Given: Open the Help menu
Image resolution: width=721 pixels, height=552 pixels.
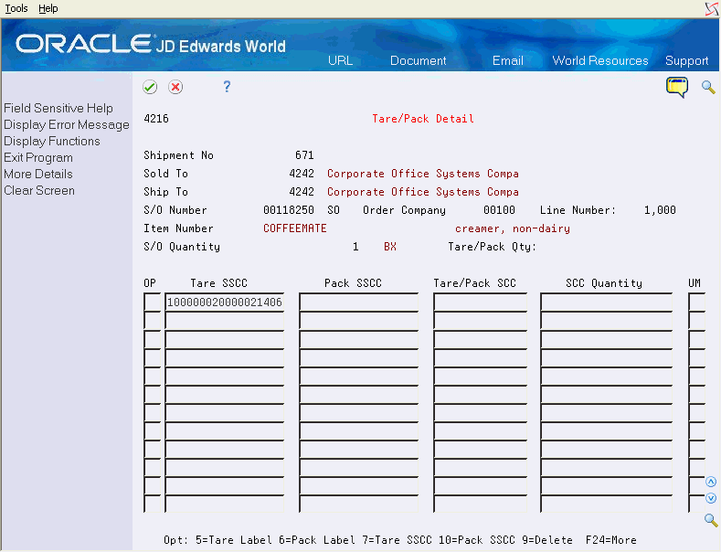Looking at the screenshot, I should 48,8.
